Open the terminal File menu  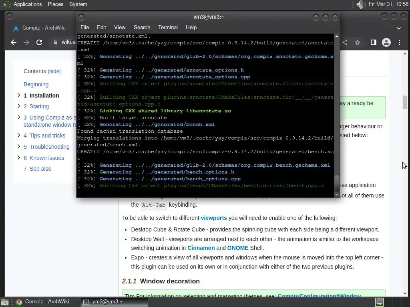[x=85, y=28]
